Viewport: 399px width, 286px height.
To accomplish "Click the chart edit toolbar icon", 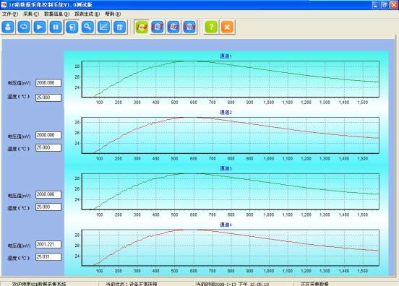I will (104, 27).
